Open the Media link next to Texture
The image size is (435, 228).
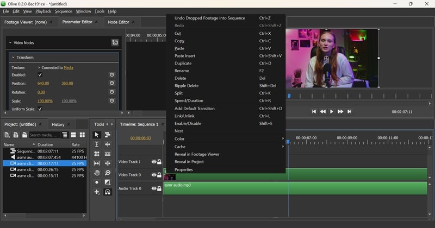click(x=69, y=68)
